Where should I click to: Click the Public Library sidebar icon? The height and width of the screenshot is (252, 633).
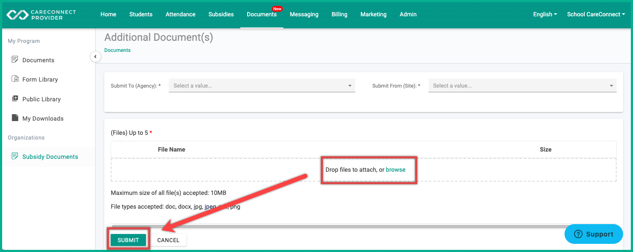pos(15,99)
